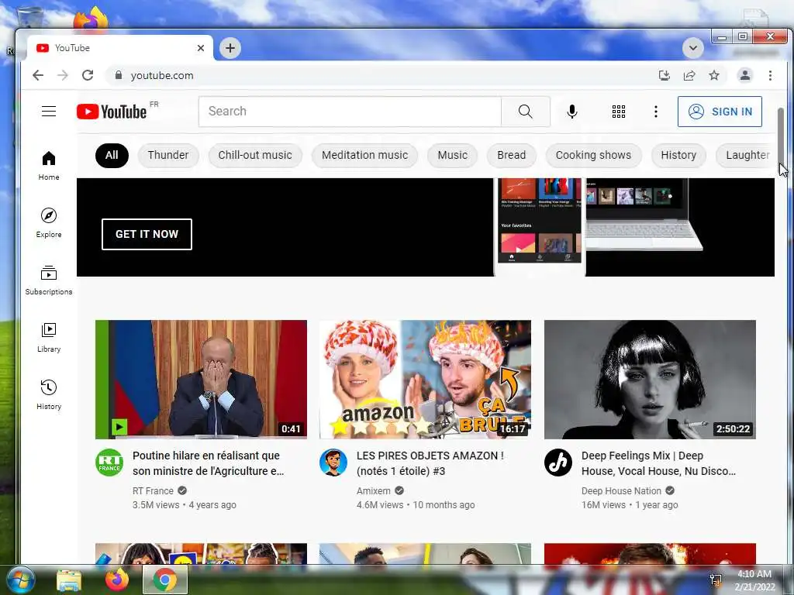Open Library in sidebar
The height and width of the screenshot is (595, 794).
pos(49,338)
